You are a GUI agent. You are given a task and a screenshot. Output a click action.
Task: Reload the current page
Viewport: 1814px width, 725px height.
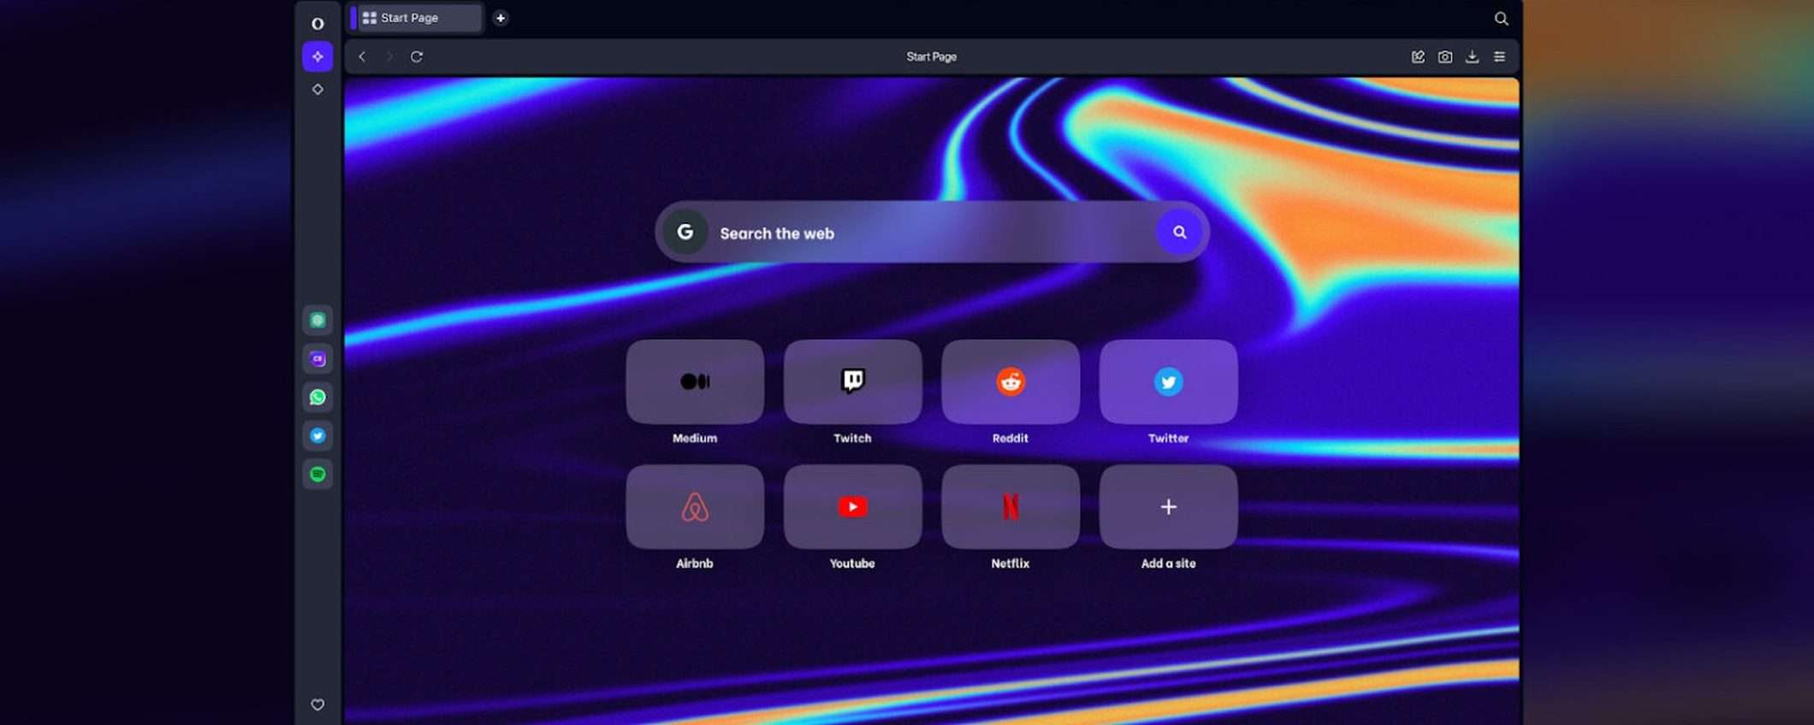[417, 56]
